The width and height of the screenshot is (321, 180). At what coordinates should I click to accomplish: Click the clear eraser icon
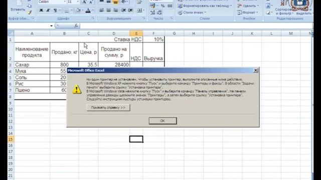pos(268,12)
